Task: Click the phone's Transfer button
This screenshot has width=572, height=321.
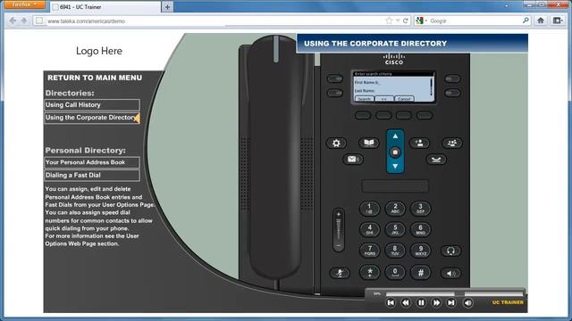Action: [419, 143]
